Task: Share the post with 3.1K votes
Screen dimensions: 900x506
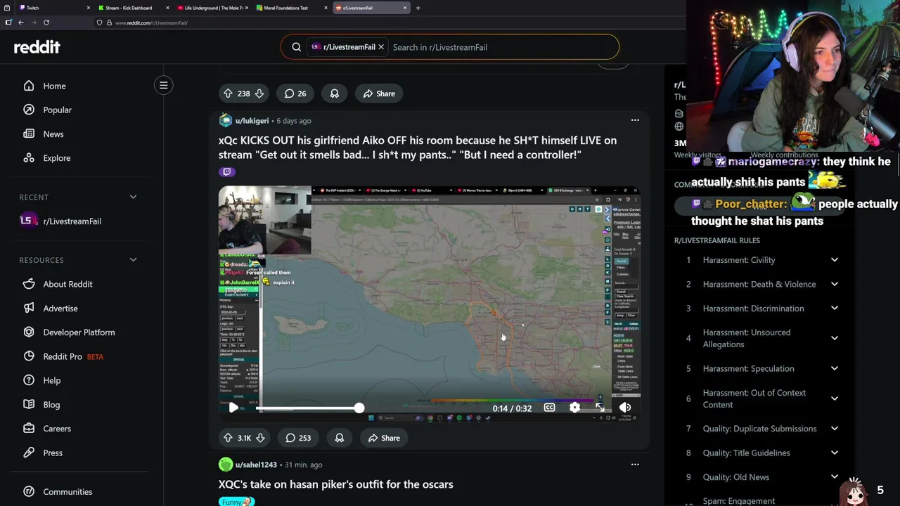Action: point(384,438)
